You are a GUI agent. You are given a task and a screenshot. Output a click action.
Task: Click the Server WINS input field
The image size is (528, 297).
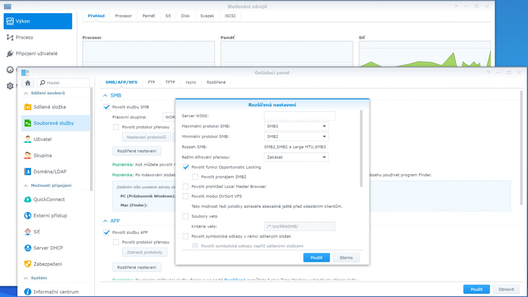299,116
